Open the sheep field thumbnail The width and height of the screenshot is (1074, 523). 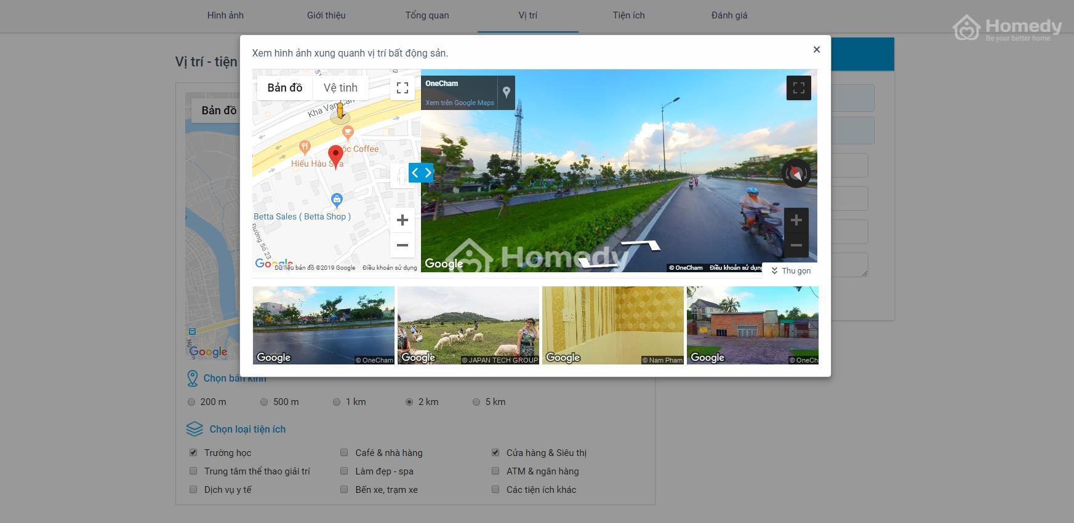[x=468, y=325]
